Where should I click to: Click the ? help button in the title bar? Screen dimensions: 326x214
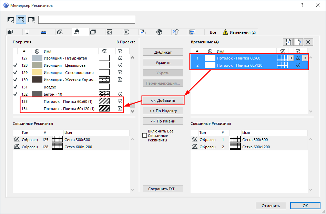click(x=302, y=6)
